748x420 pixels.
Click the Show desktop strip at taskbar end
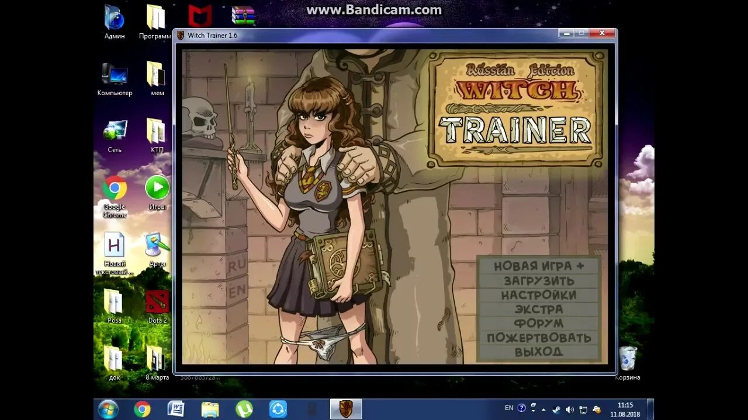tap(650, 409)
